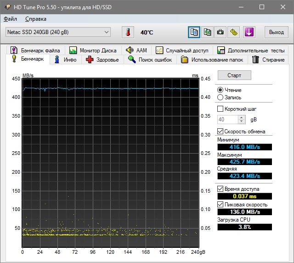Decrease the gB value with the down arrow
294x263 pixels.
point(242,121)
